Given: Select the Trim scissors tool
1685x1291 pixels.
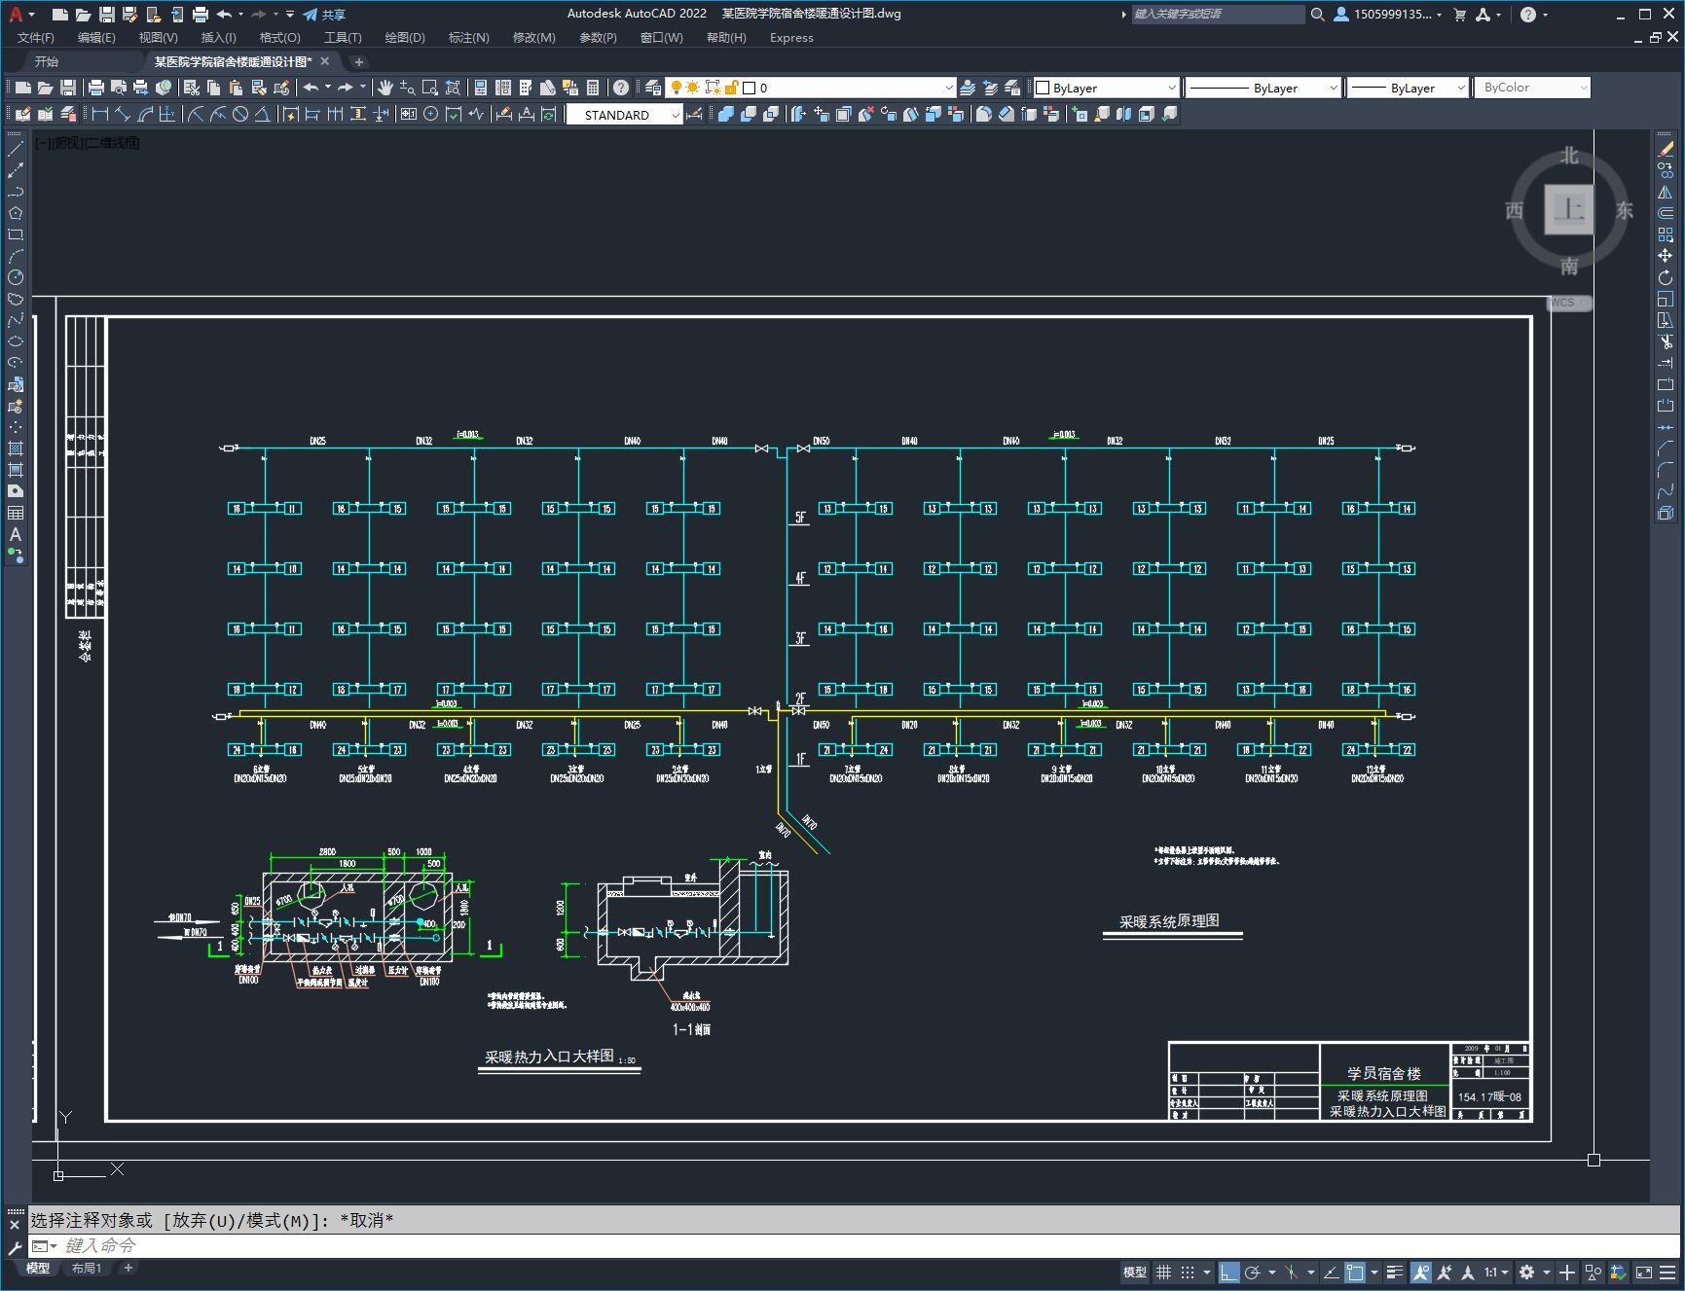Looking at the screenshot, I should (x=1666, y=341).
